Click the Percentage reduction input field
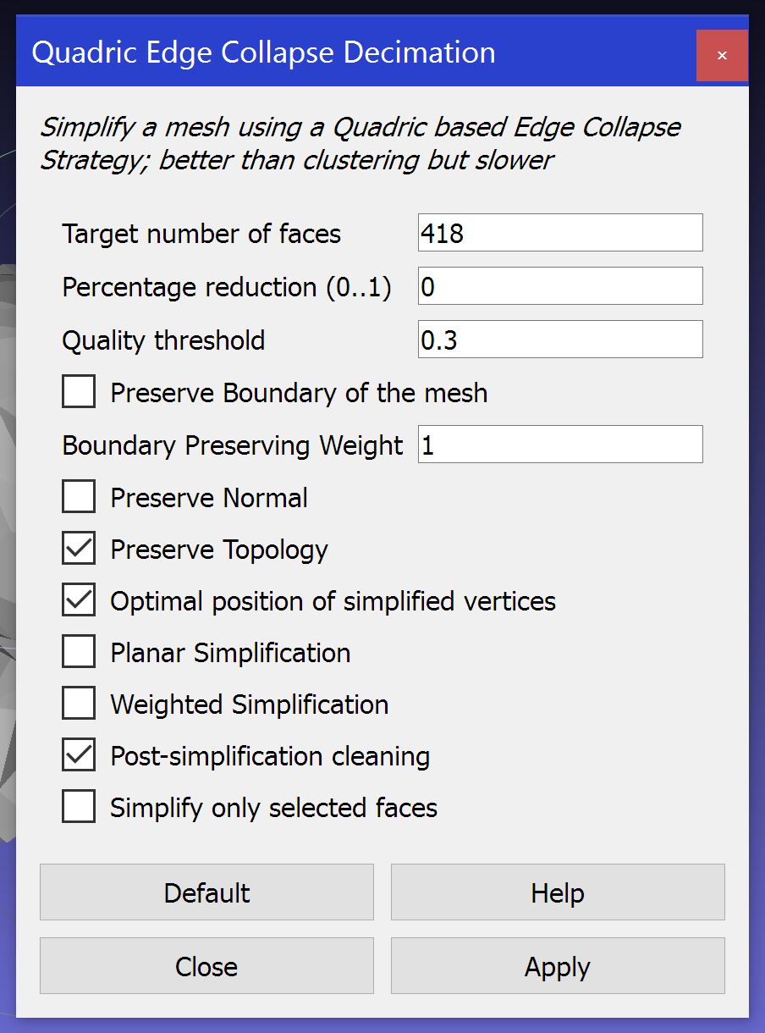This screenshot has height=1033, width=765. pyautogui.click(x=559, y=286)
